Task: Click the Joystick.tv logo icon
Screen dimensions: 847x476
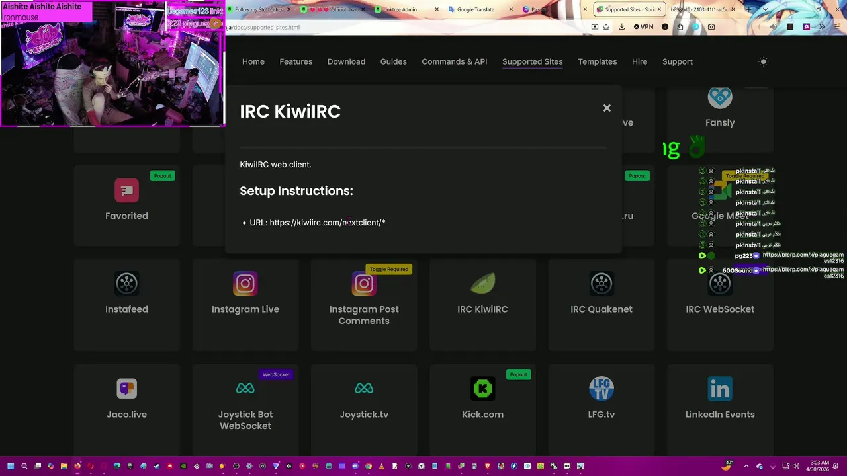Action: [x=364, y=388]
